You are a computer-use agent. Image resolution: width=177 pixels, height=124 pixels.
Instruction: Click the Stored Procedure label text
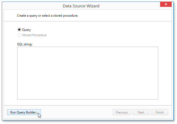pyautogui.click(x=34, y=35)
